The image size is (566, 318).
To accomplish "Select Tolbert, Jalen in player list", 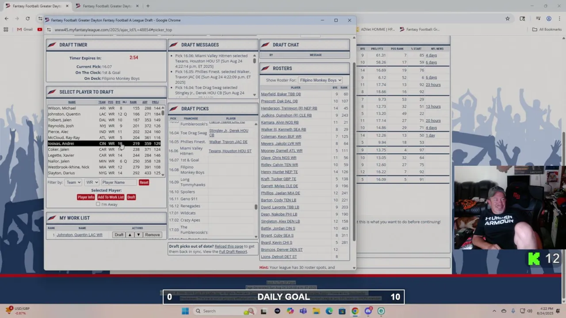I will coord(104,120).
